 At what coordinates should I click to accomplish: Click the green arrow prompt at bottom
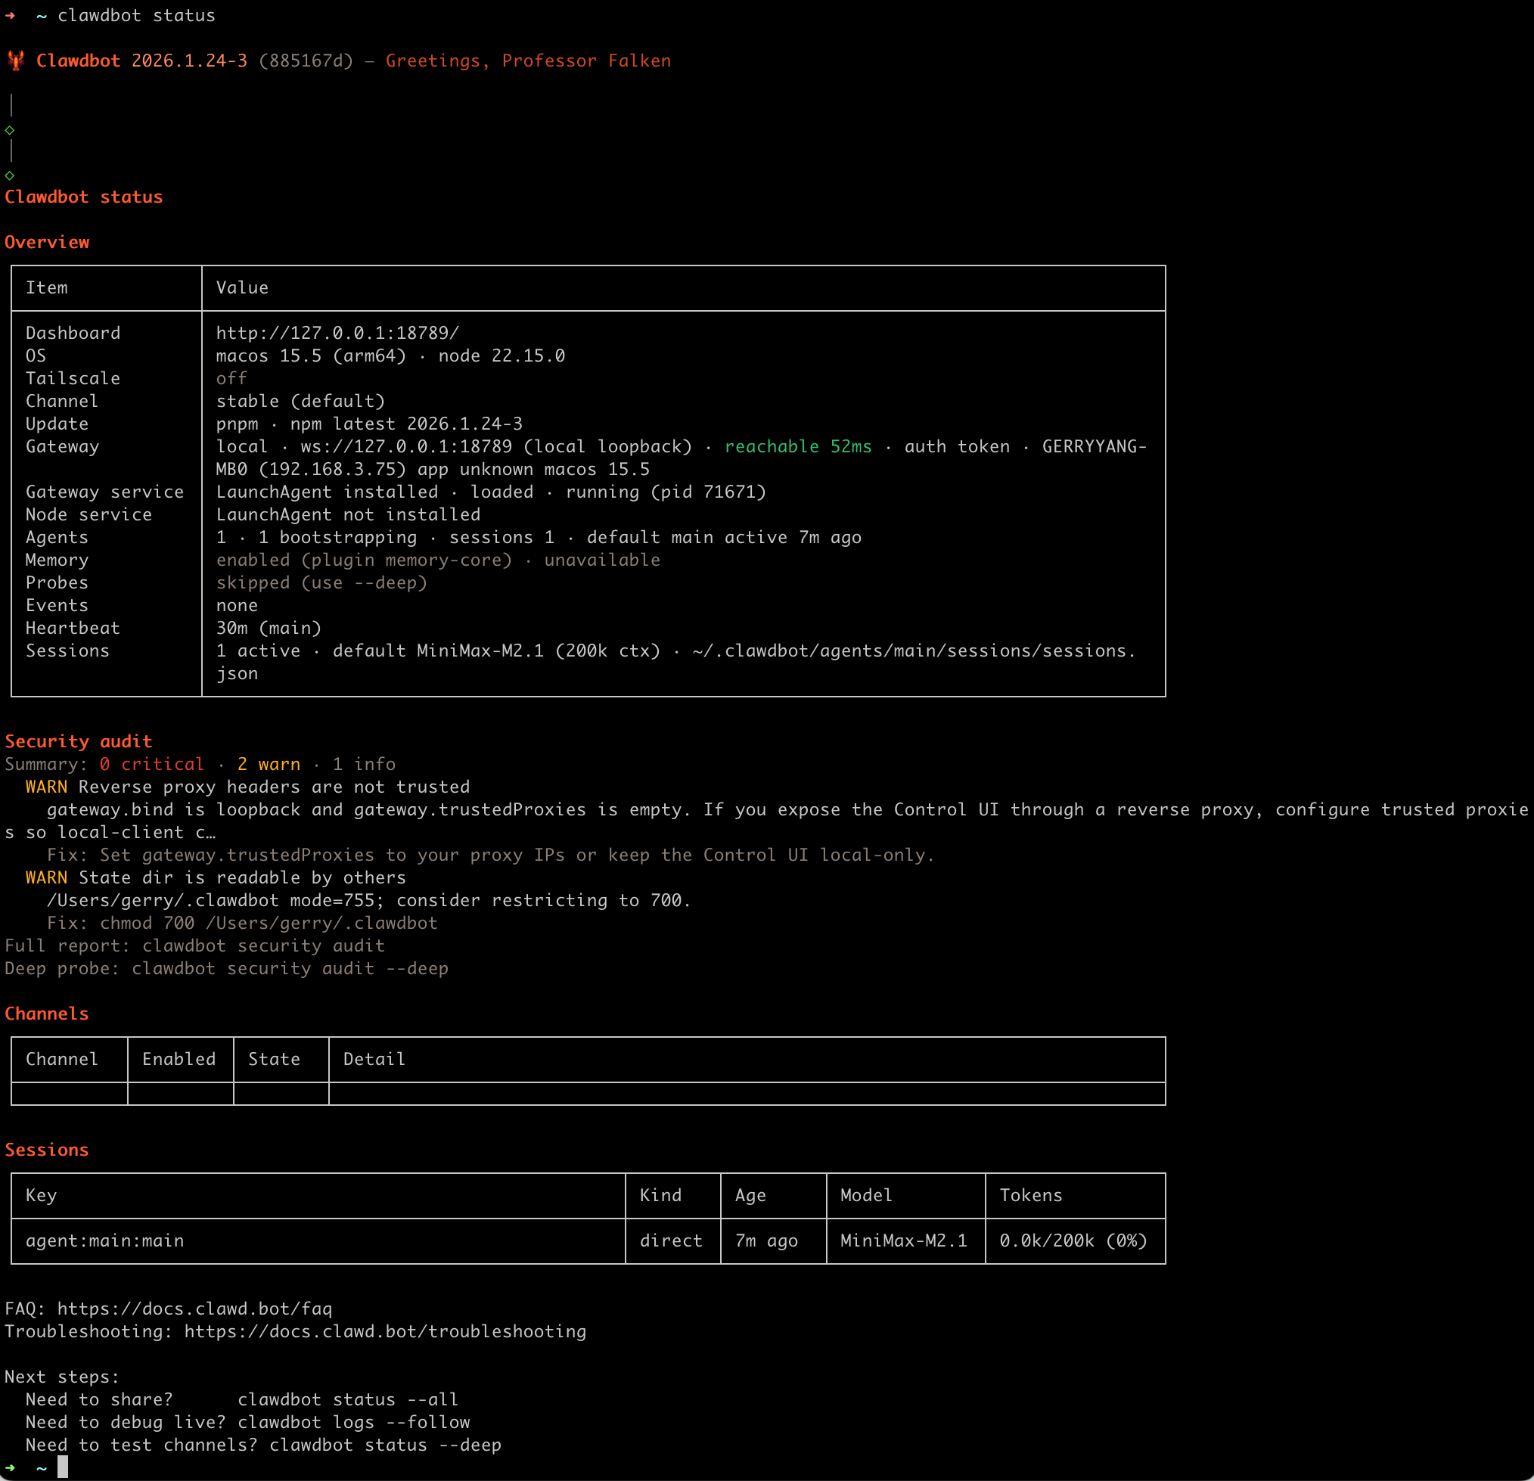click(x=10, y=1467)
